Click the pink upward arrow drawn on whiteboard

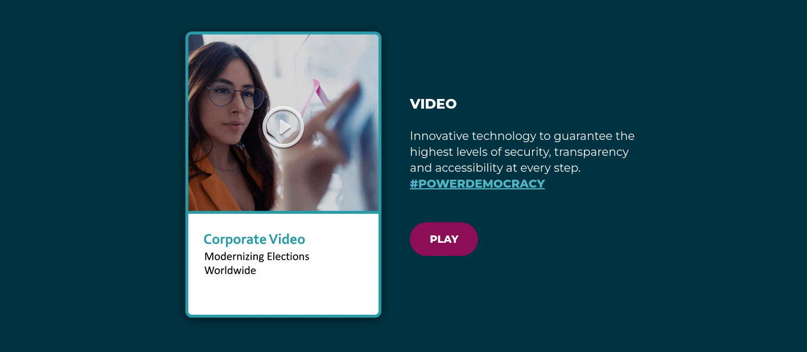[314, 97]
